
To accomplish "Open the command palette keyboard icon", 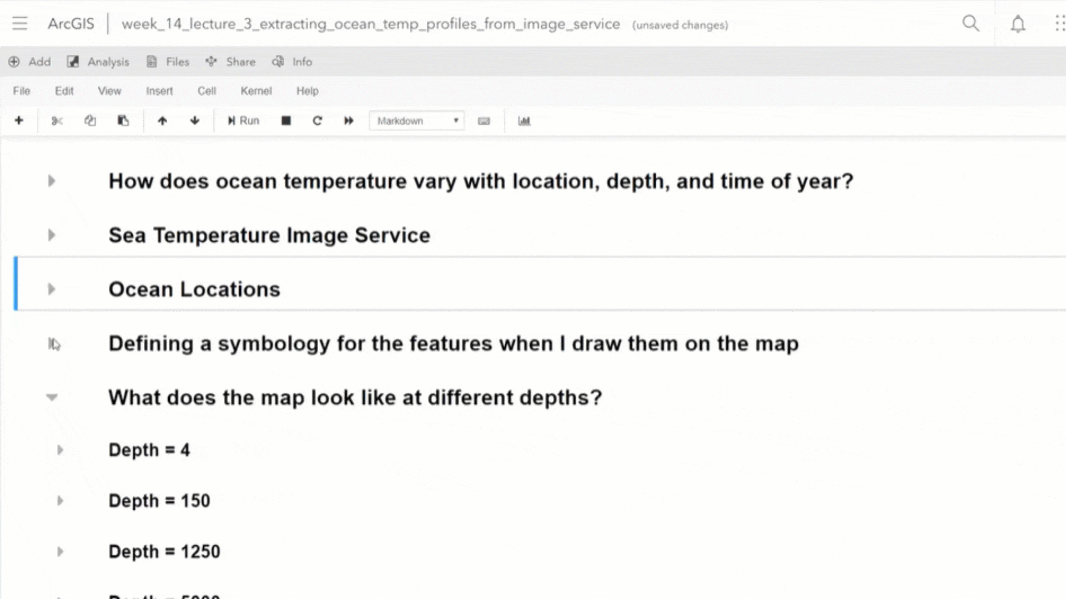I will (484, 121).
